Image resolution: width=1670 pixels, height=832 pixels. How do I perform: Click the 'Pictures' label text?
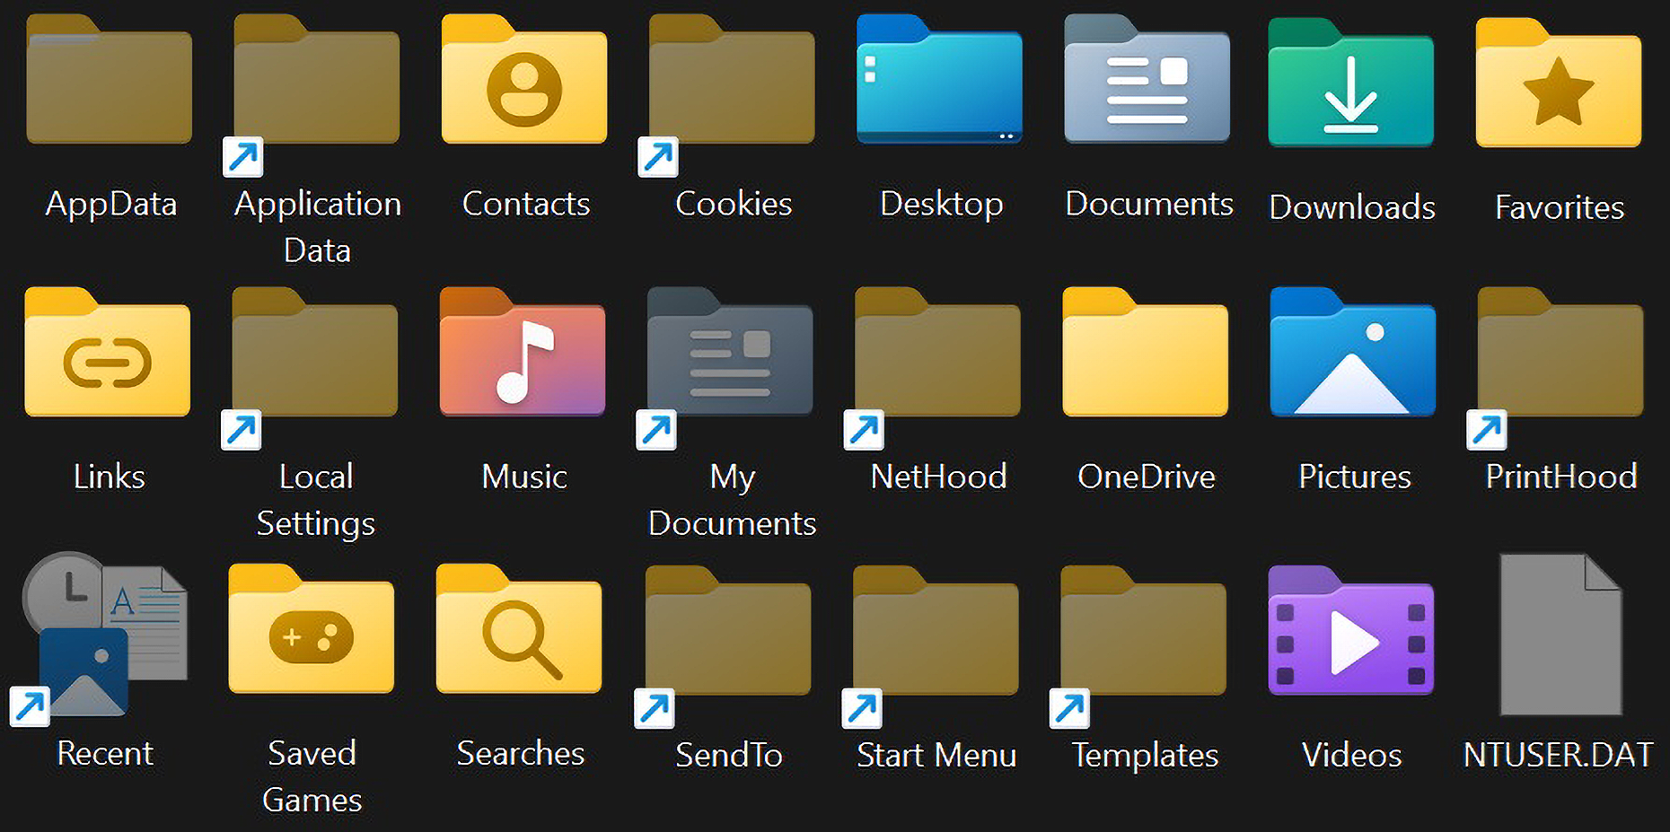pyautogui.click(x=1355, y=477)
